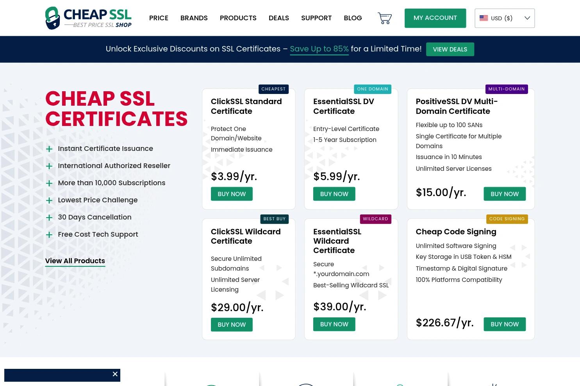Screen dimensions: 580x386
Task: Buy the EssentialSSL Wildcard Certificate now
Action: [x=334, y=324]
